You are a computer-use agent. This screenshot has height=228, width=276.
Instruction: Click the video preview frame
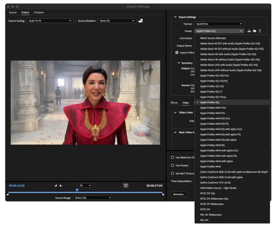(85, 102)
